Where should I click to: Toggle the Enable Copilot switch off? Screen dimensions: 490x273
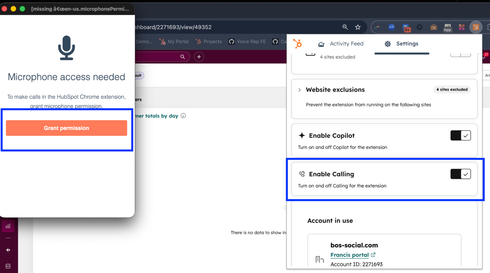pos(460,136)
